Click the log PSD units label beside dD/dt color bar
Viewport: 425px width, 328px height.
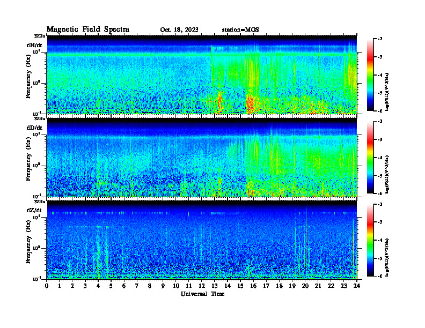(x=387, y=175)
